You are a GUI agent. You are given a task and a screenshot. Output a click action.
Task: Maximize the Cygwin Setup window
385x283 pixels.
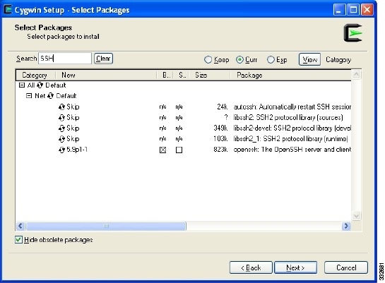click(353, 10)
